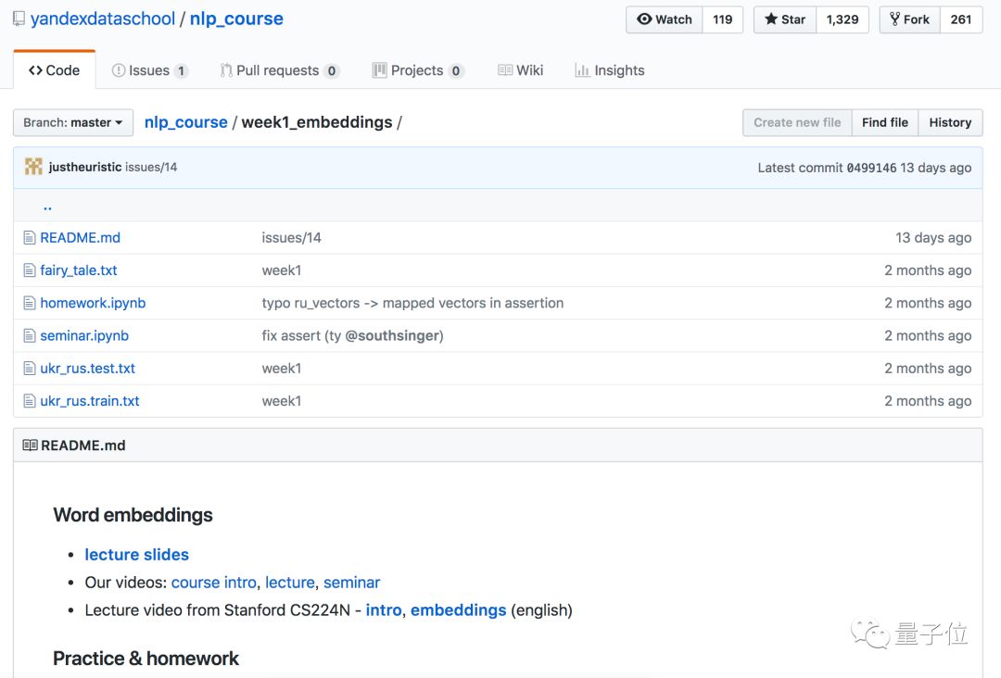This screenshot has width=1001, height=678.
Task: Open the lecture slides link
Action: pyautogui.click(x=136, y=555)
